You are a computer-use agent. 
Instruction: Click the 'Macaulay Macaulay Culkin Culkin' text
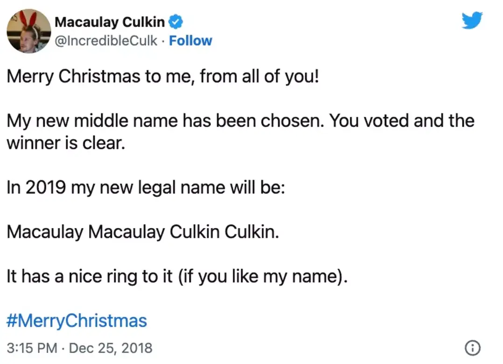point(142,231)
